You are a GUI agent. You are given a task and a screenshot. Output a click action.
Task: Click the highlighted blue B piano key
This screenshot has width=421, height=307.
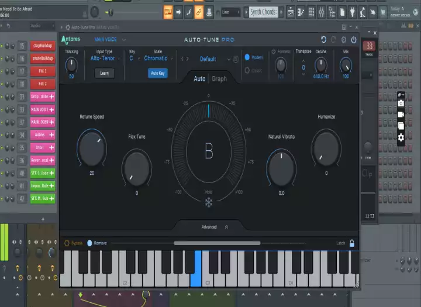tap(196, 268)
